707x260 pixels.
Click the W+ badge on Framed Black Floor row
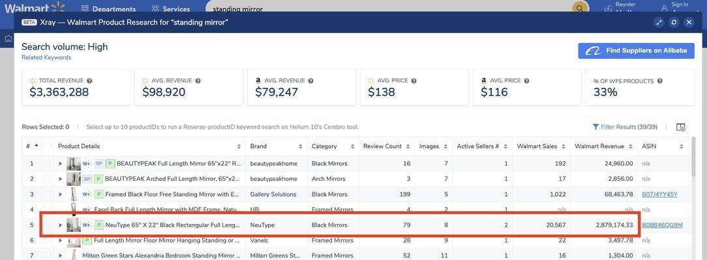click(x=87, y=194)
